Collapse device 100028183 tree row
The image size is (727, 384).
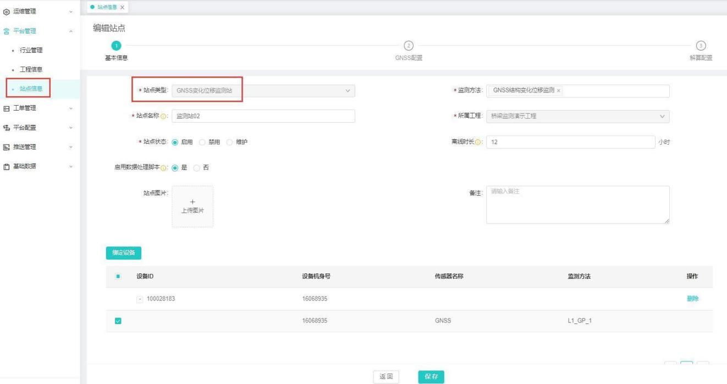tap(140, 299)
